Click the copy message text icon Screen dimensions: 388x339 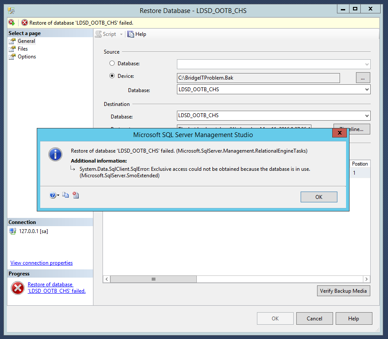65,195
